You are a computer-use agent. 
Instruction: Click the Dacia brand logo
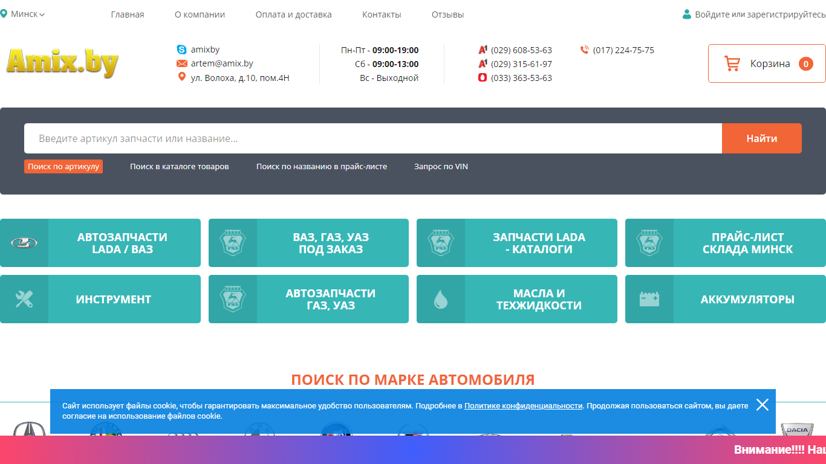[797, 429]
